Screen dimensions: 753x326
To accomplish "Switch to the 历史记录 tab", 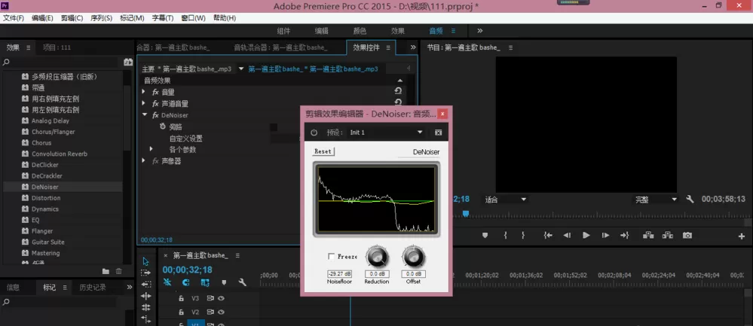I will pyautogui.click(x=92, y=287).
